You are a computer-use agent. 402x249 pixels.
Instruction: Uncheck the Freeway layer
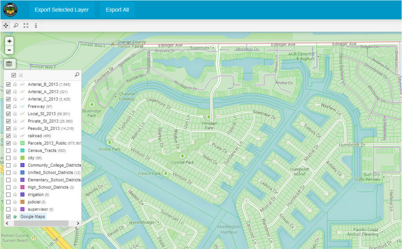(x=8, y=106)
